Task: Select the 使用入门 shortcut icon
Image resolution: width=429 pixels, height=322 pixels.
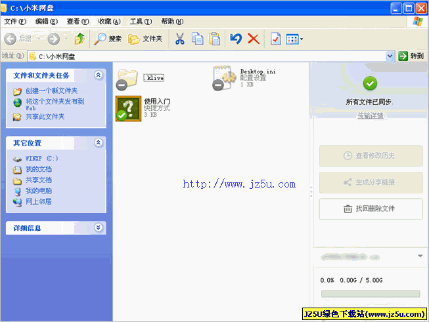Action: point(128,108)
